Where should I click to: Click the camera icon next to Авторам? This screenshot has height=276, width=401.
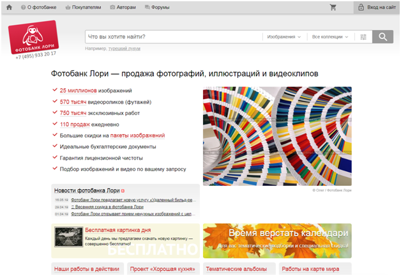112,8
